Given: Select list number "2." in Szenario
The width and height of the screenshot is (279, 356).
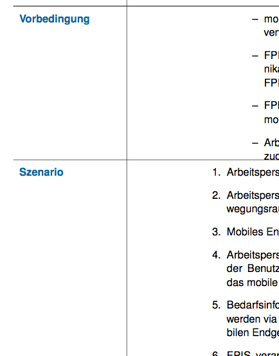Looking at the screenshot, I should [x=216, y=196].
